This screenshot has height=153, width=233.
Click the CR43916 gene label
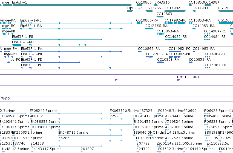coord(162,2)
